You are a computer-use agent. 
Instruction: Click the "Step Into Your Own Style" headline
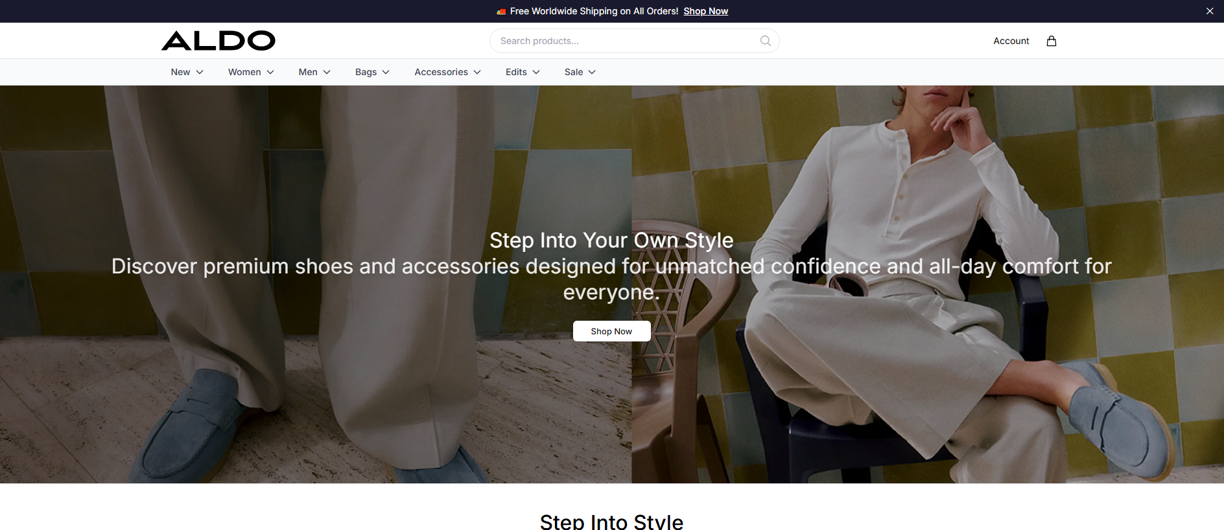(611, 240)
